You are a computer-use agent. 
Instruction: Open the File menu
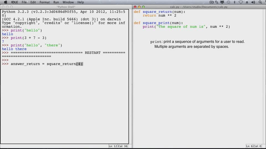pos(24,2)
